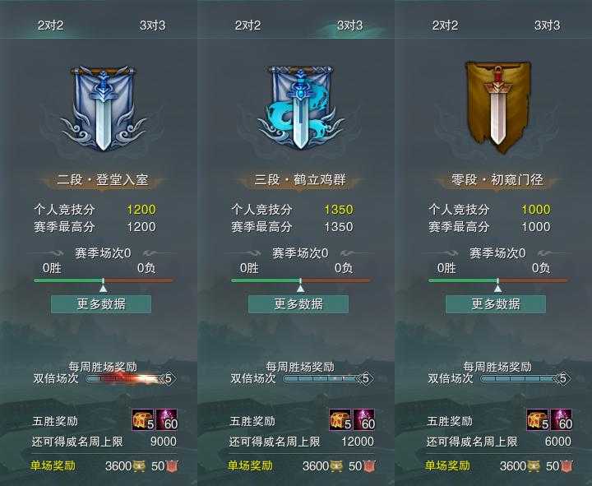This screenshot has width=592, height=486.
Task: Open 更多数据 in the 1000 score panel
Action: [496, 304]
